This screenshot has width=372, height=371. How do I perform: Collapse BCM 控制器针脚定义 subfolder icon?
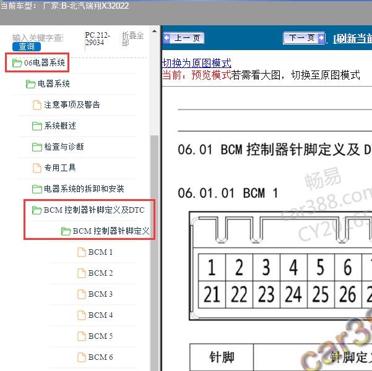66,231
